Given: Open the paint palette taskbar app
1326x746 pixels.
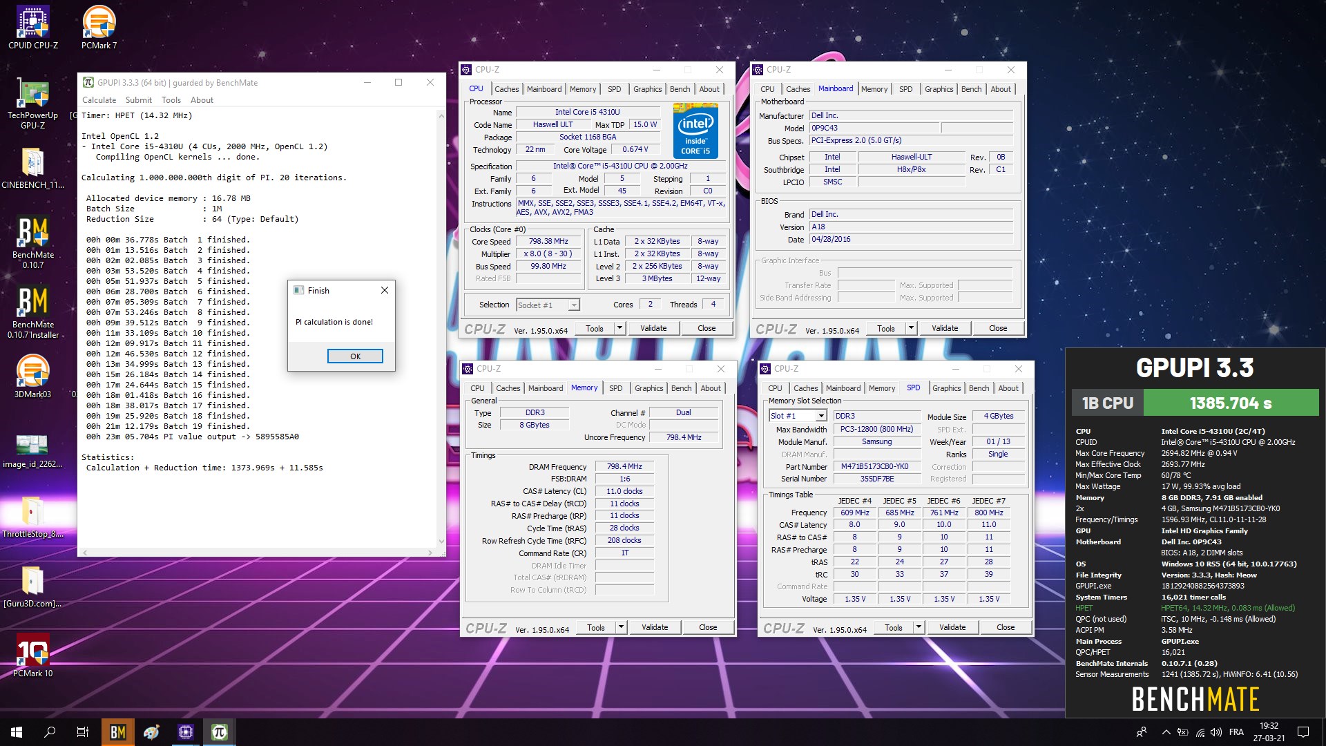Looking at the screenshot, I should (x=152, y=732).
